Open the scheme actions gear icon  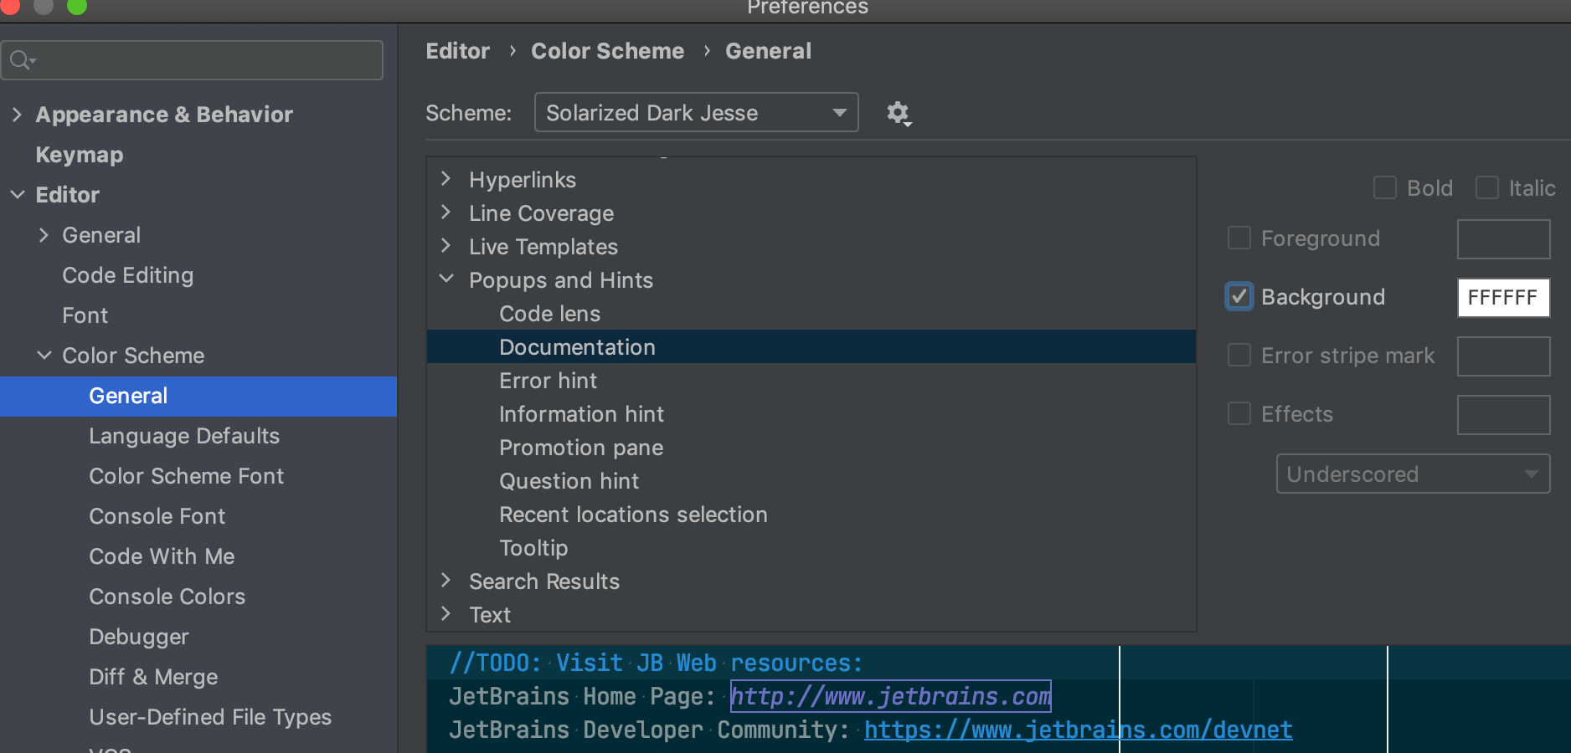click(x=899, y=113)
